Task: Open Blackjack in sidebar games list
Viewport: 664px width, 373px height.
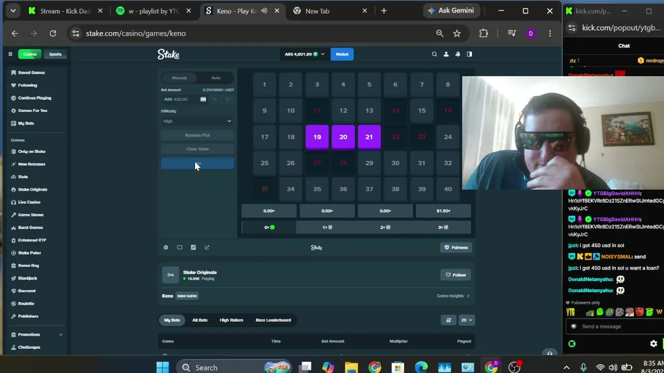Action: pyautogui.click(x=27, y=278)
